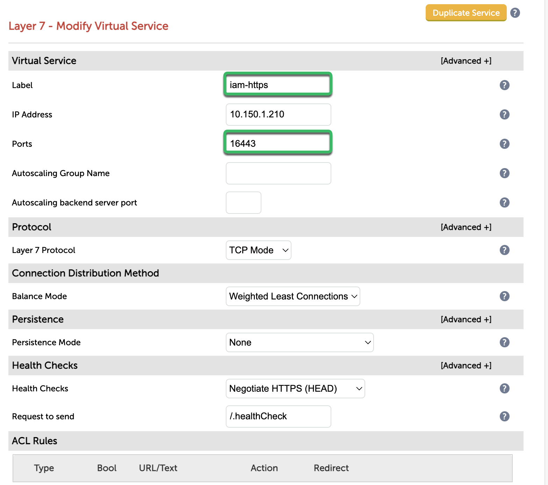Open help for Layer 7 Protocol

(x=504, y=250)
